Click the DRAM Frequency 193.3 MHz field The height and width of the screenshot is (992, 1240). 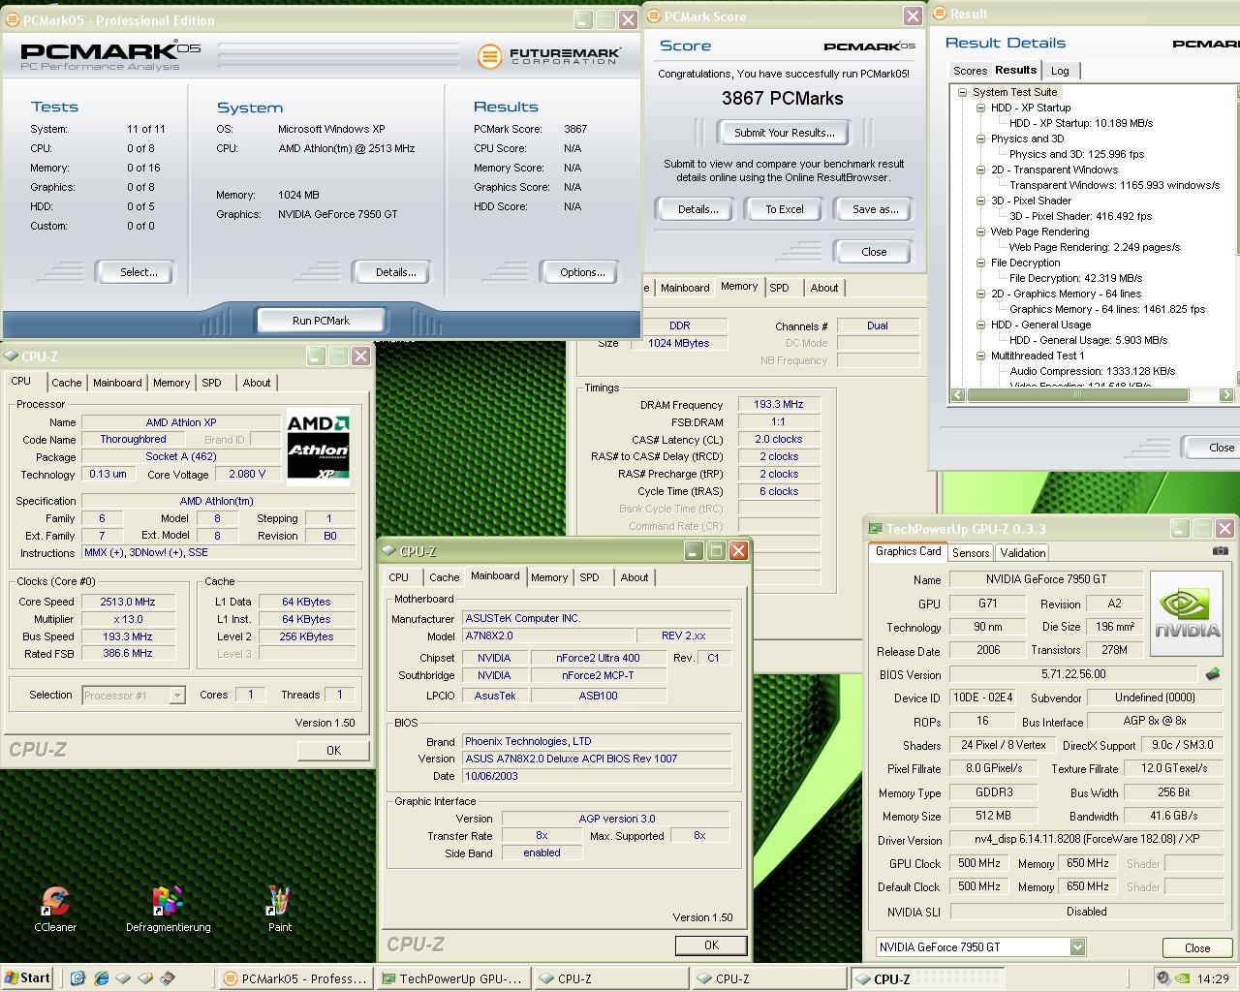click(x=779, y=405)
